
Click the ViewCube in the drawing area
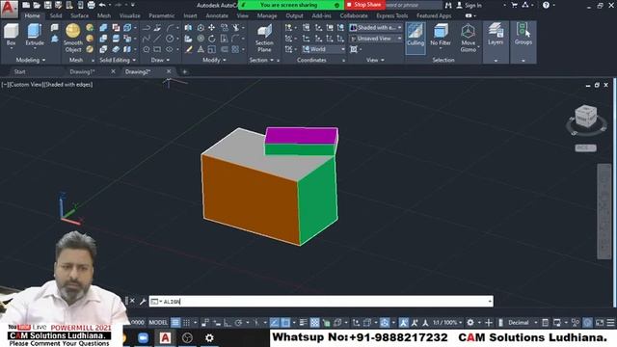(x=586, y=117)
